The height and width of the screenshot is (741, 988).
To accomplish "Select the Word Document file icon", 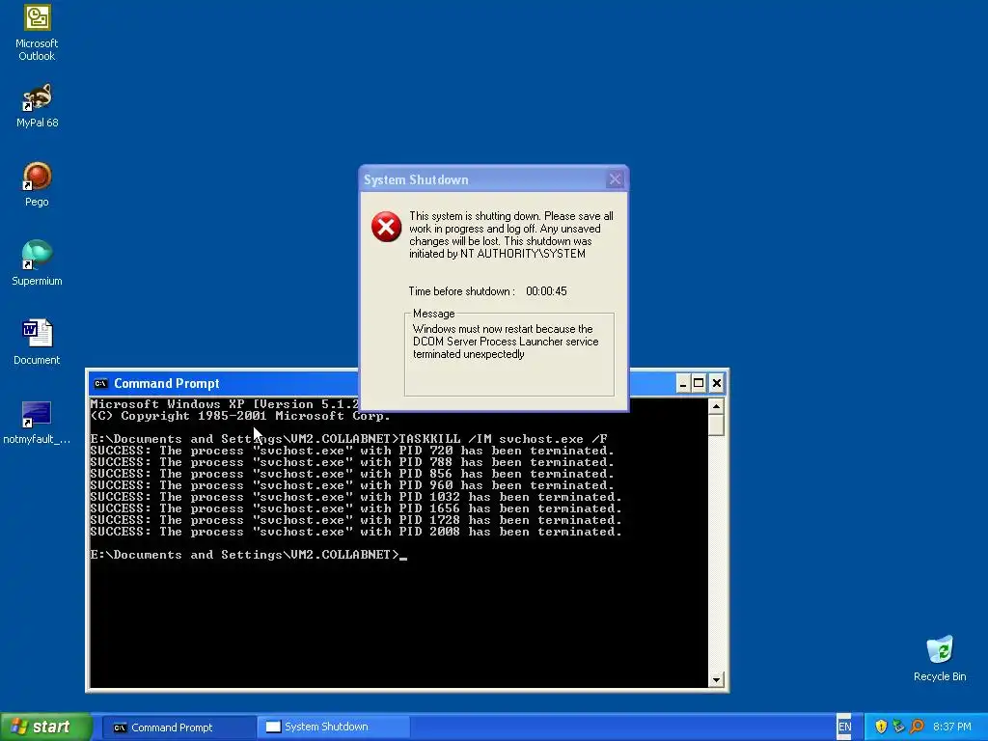I will point(37,343).
